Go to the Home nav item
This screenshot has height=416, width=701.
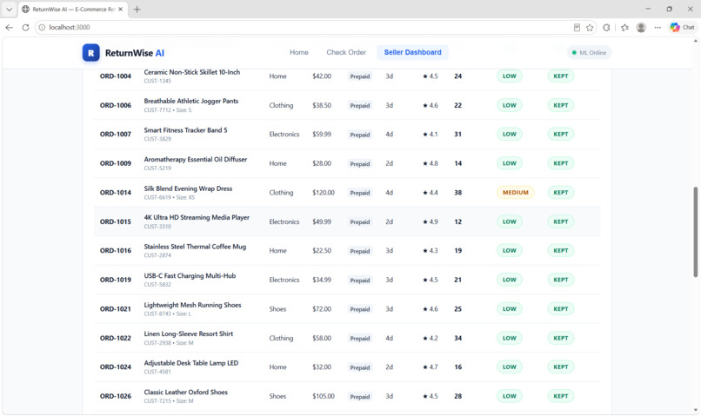point(298,52)
